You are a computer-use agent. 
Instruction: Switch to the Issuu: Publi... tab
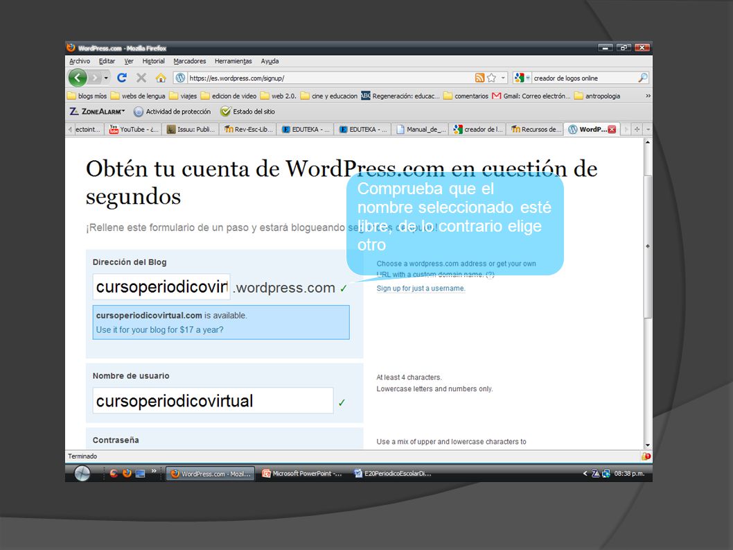click(x=191, y=129)
